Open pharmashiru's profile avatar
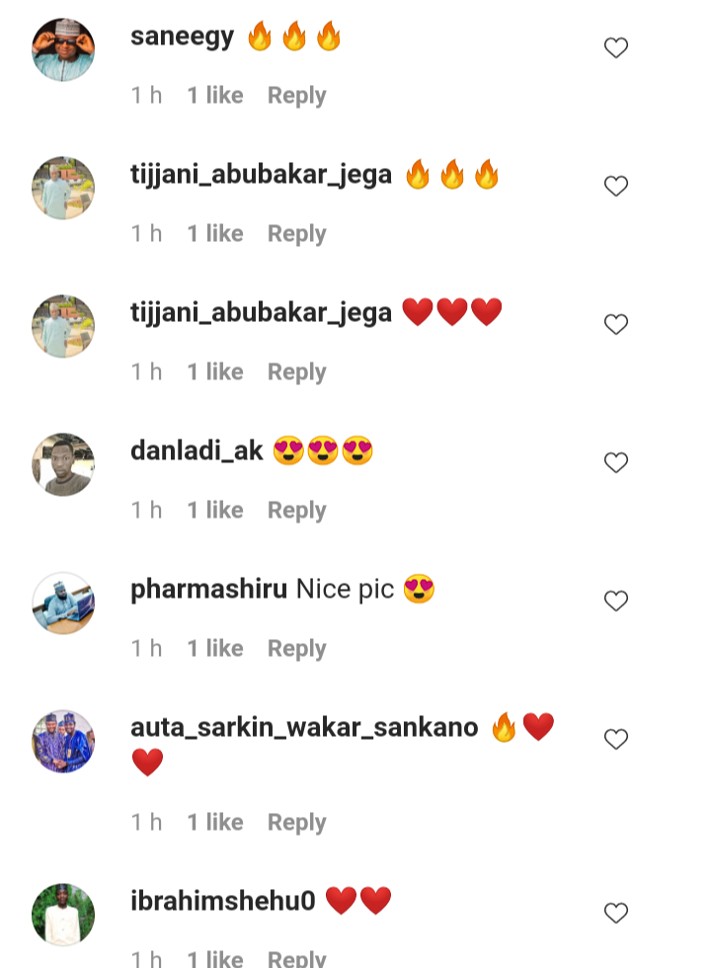 click(x=63, y=603)
